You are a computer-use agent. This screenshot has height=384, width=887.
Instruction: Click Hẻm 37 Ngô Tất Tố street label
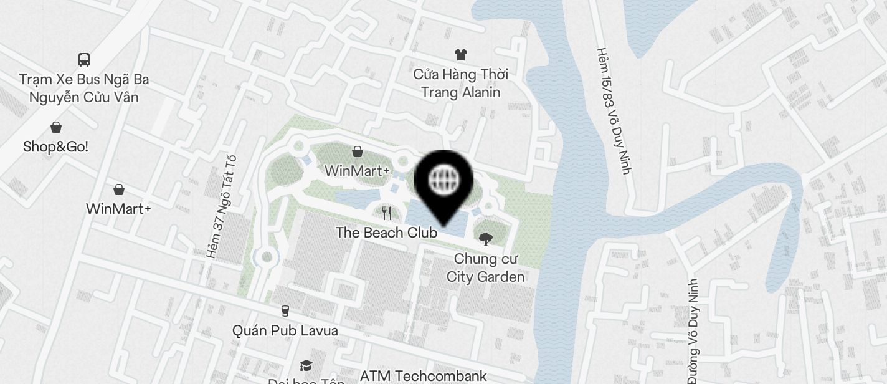point(223,205)
